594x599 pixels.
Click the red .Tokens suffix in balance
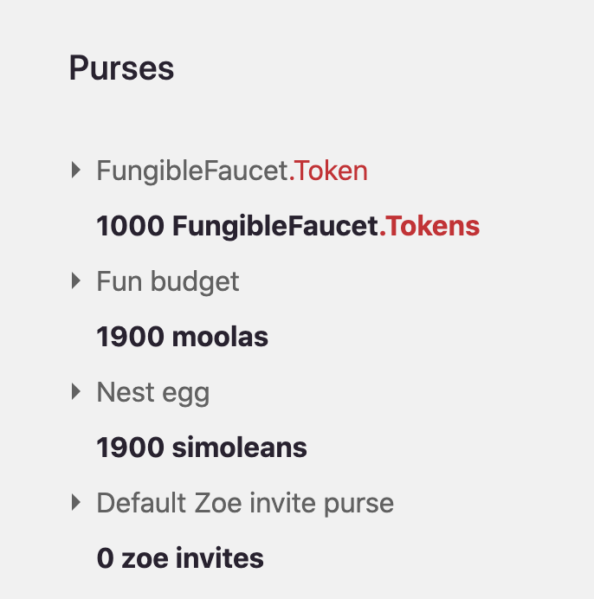click(x=429, y=226)
